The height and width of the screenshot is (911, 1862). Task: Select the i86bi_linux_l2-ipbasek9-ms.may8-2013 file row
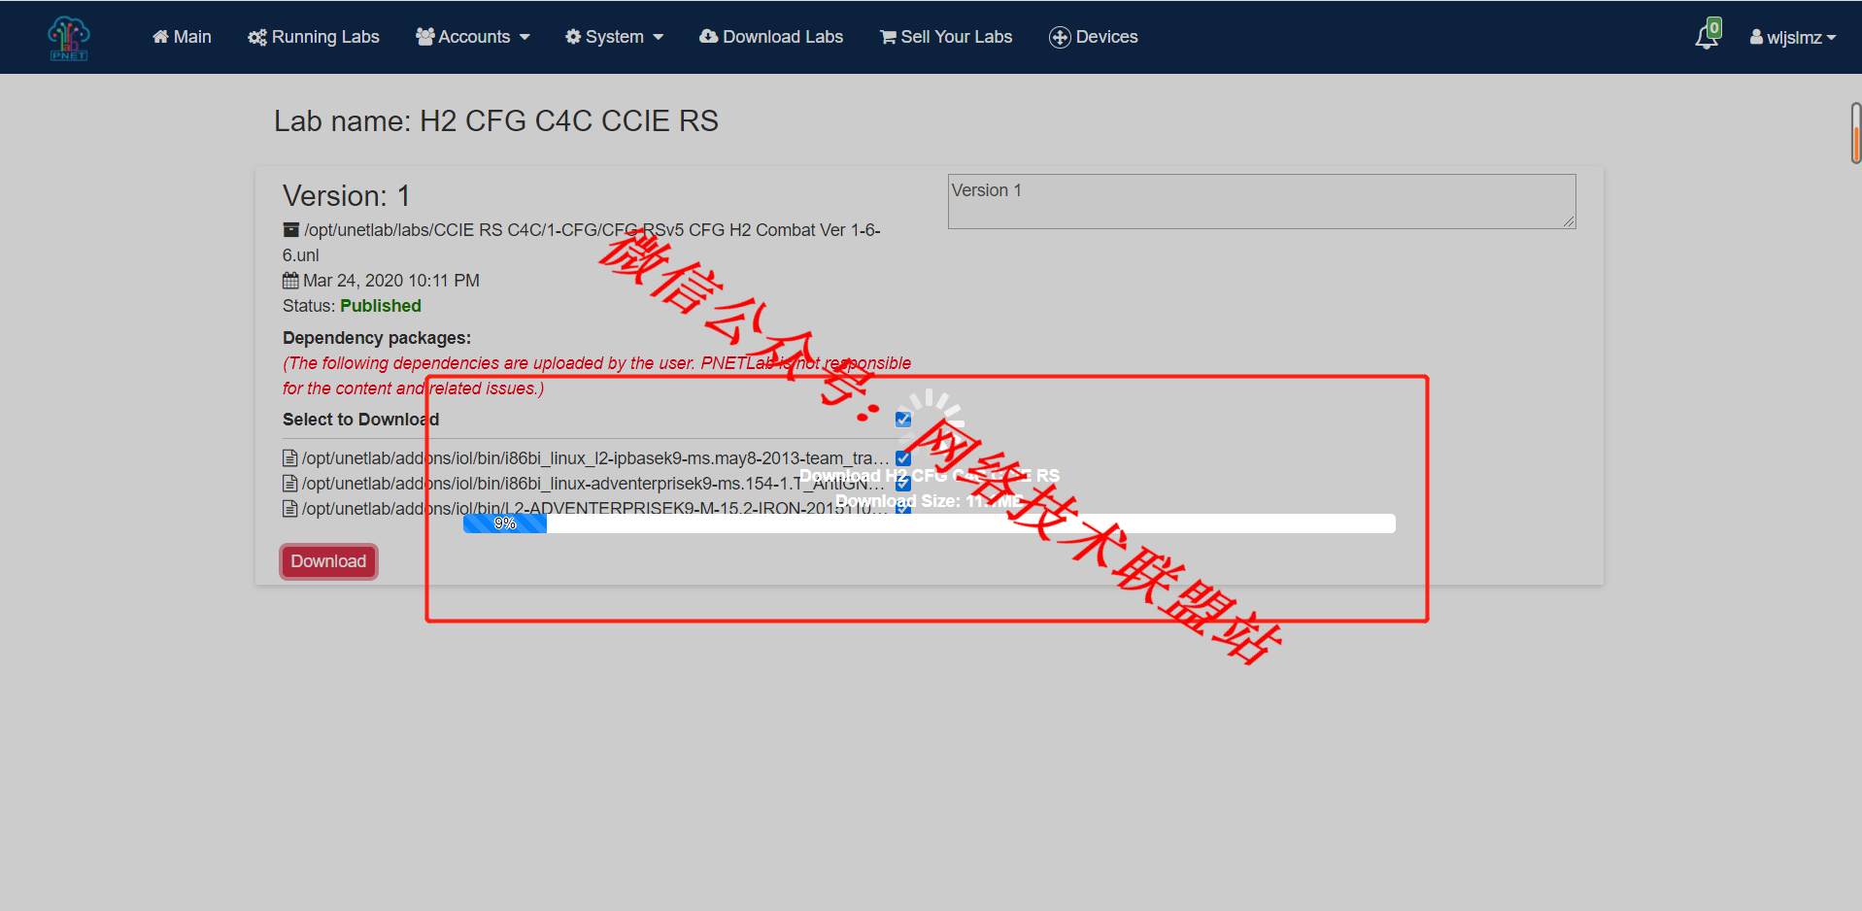pos(596,458)
